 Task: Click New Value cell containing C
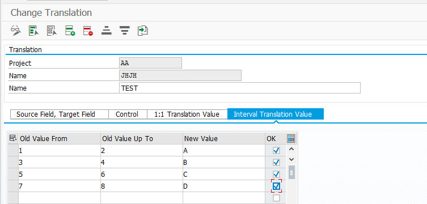[x=224, y=174]
